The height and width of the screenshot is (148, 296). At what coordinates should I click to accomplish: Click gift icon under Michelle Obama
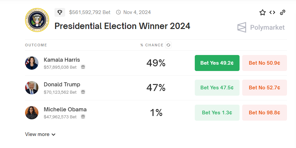click(83, 117)
